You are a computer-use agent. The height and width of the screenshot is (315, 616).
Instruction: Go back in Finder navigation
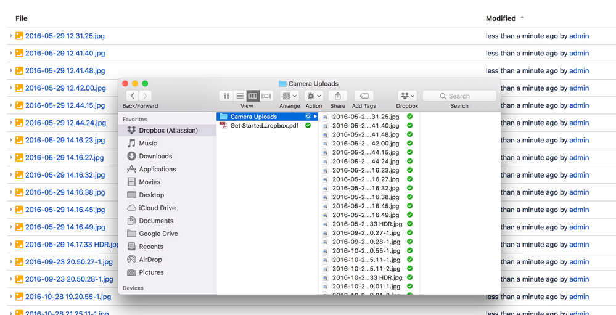tap(133, 96)
